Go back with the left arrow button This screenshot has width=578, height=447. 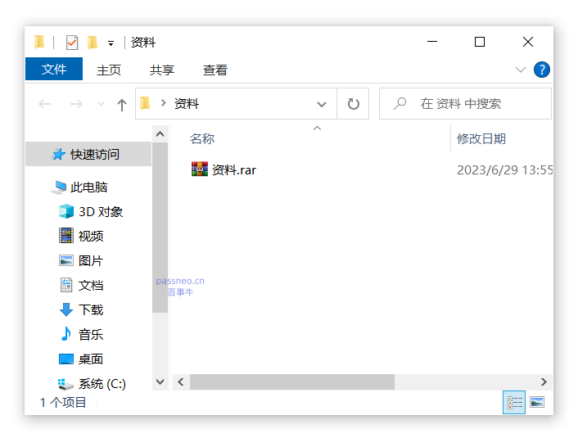click(44, 104)
